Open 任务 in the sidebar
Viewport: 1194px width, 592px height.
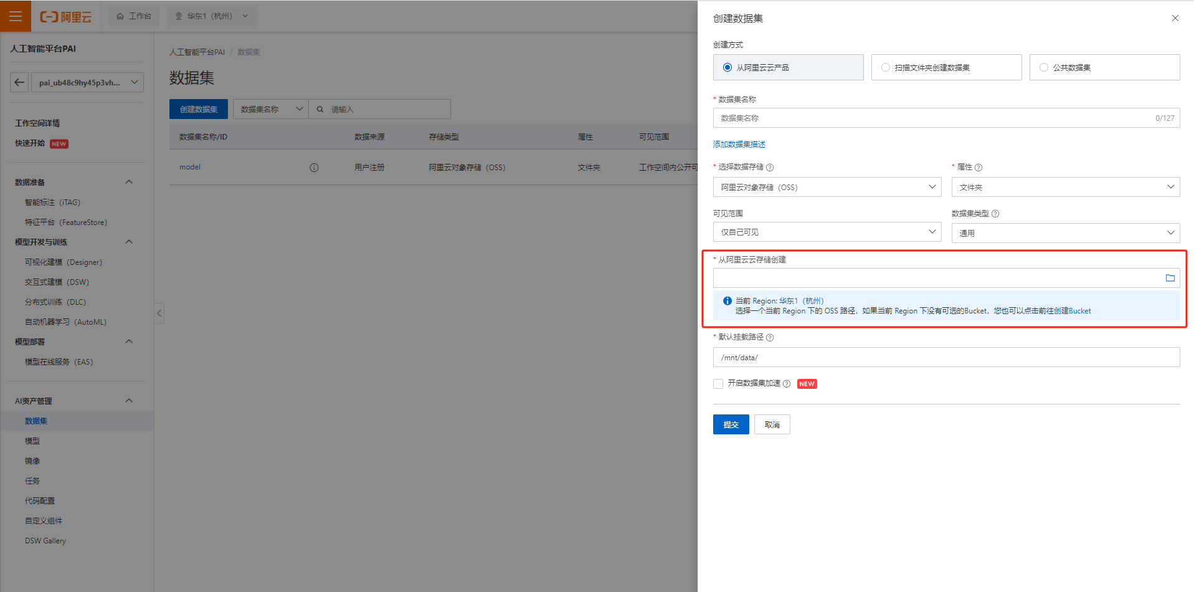[x=32, y=481]
